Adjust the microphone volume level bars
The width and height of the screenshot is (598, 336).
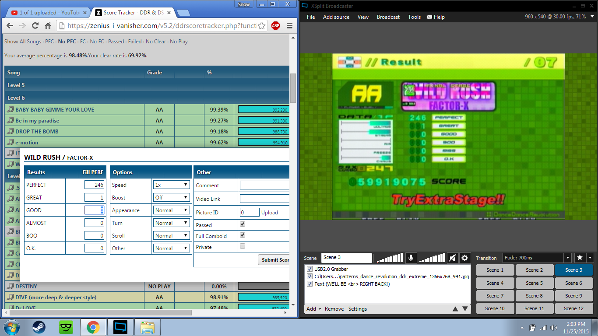tap(389, 258)
